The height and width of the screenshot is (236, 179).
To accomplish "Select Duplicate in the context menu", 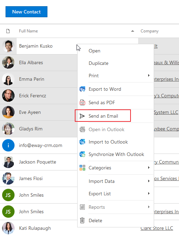I will point(98,63).
